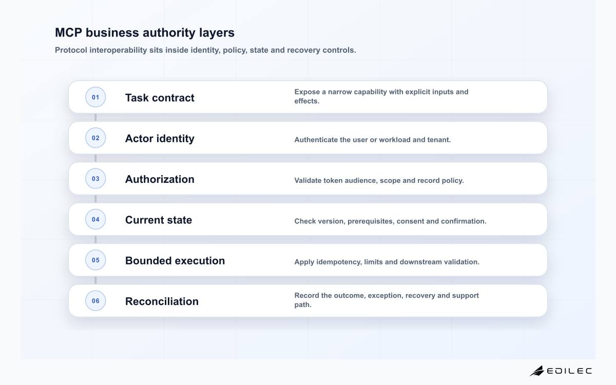Click the 01 step number badge
The image size is (616, 385).
[x=95, y=97]
